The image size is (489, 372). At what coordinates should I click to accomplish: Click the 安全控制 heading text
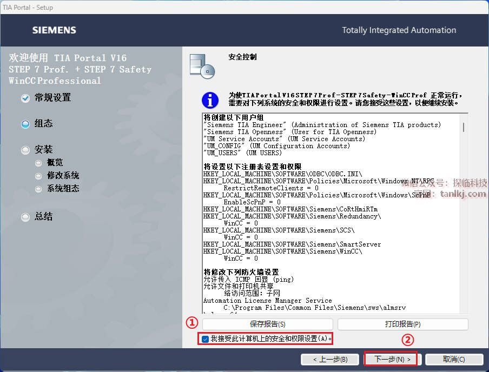point(242,57)
